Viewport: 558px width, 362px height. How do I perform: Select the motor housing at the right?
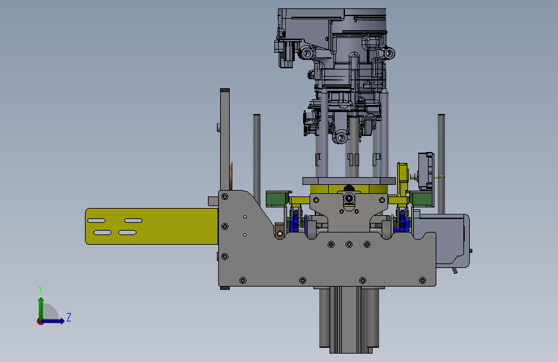click(451, 240)
